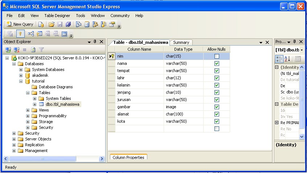Click the Alphabetical sort icon in Properties
This screenshot has width=307, height=173.
pyautogui.click(x=287, y=59)
